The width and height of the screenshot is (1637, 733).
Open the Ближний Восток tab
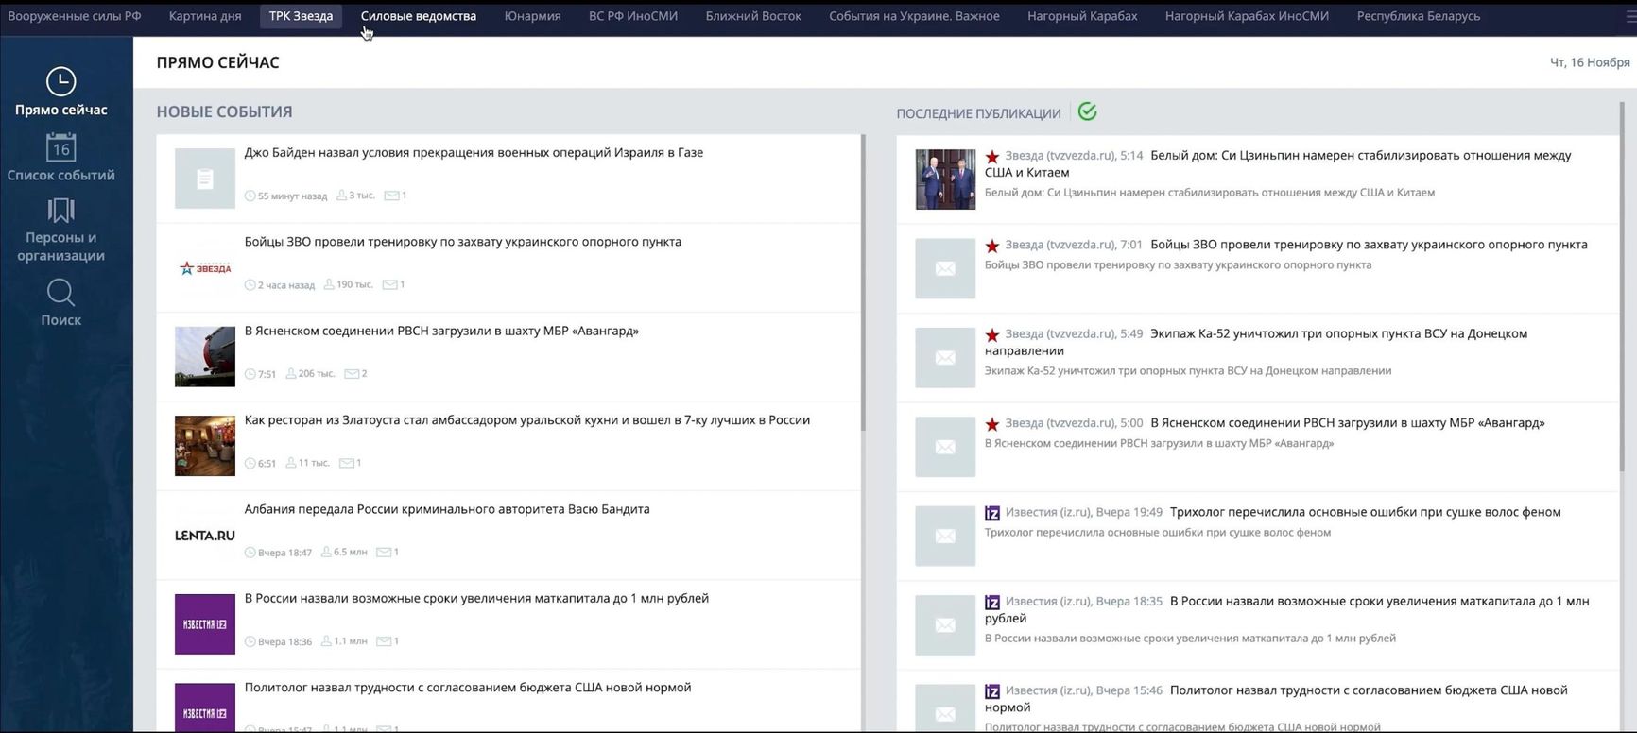(x=752, y=16)
